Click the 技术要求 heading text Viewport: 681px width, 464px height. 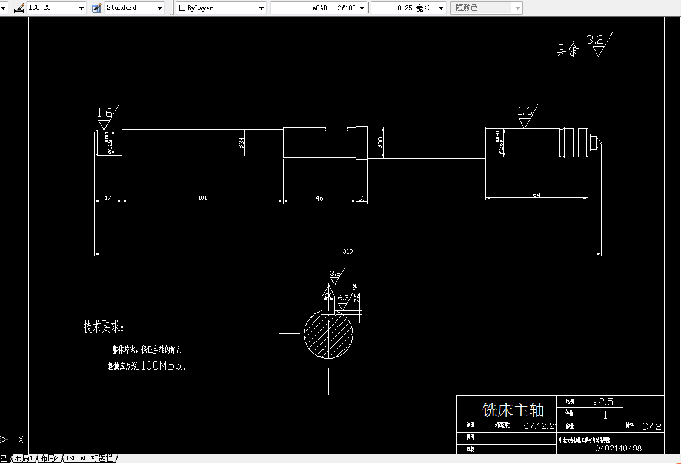104,326
